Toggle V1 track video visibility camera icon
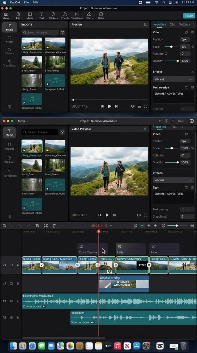Image resolution: width=197 pixels, height=353 pixels. 11,265
